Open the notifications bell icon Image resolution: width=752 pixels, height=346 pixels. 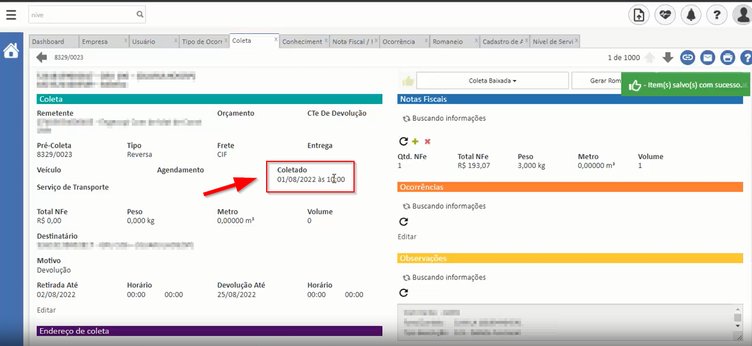691,14
